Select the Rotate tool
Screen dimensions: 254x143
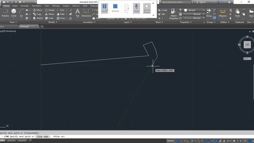50,10
